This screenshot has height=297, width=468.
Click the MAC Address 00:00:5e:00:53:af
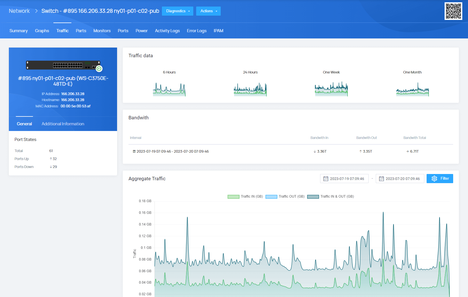click(75, 106)
